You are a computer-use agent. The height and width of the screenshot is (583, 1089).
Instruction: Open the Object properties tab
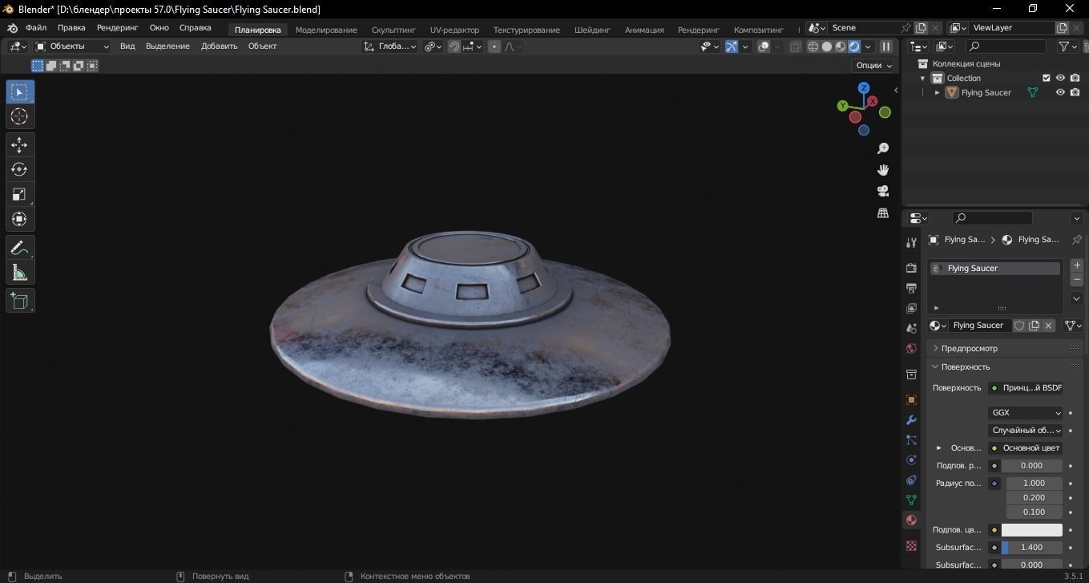[911, 399]
